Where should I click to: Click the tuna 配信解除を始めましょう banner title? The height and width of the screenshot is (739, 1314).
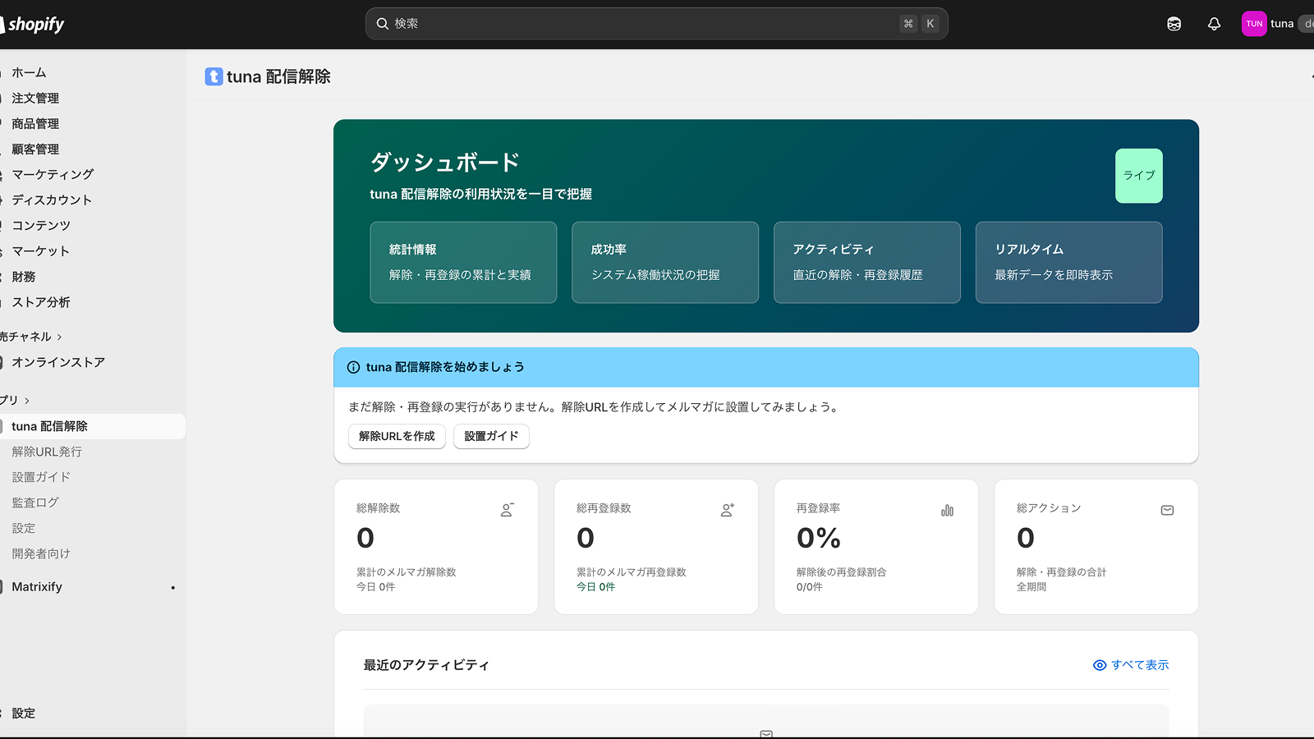[x=445, y=367]
